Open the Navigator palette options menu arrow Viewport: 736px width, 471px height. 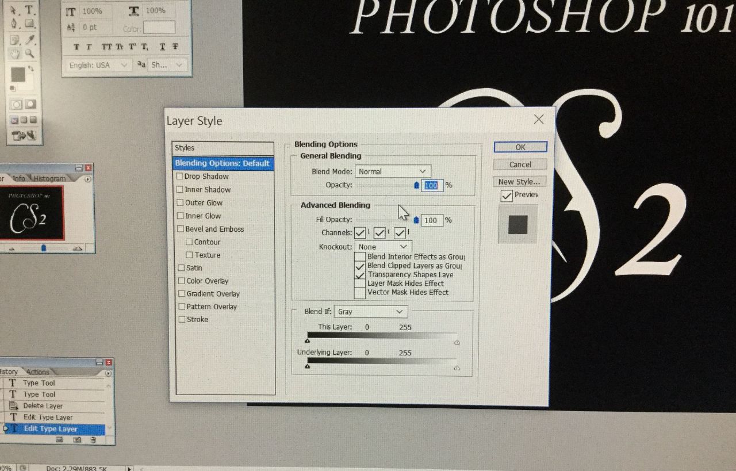tap(88, 179)
